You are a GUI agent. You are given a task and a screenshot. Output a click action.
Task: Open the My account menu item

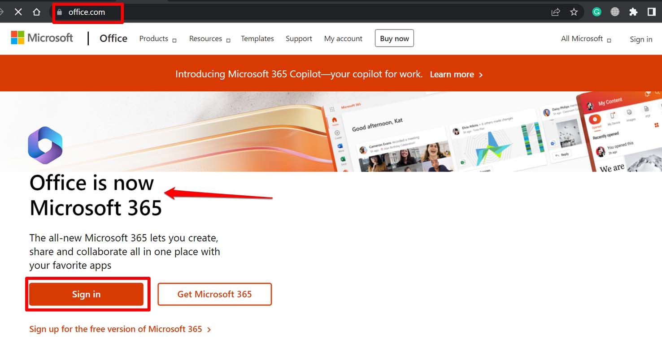[343, 39]
